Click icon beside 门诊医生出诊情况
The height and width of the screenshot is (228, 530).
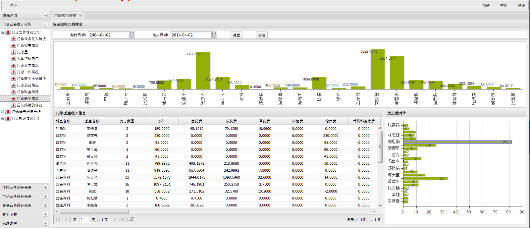(13, 79)
